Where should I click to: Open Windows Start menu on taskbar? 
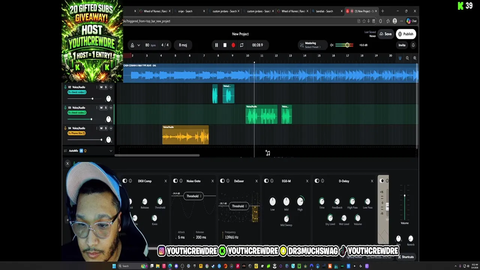114,266
